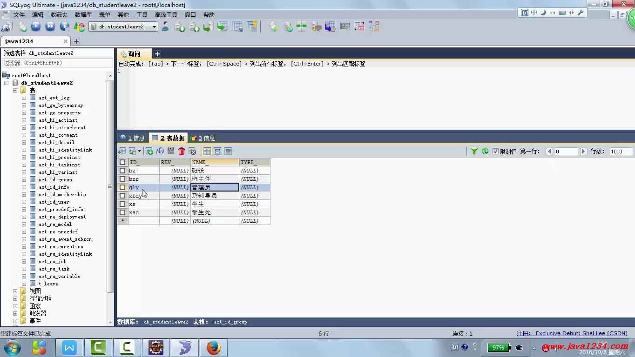Expand the act_id_group table node
The height and width of the screenshot is (357, 635).
click(24, 179)
